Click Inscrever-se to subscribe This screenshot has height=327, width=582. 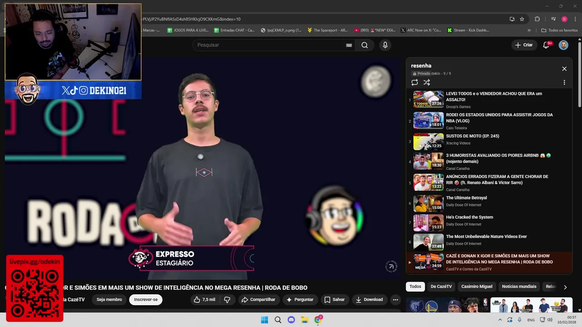coord(145,299)
